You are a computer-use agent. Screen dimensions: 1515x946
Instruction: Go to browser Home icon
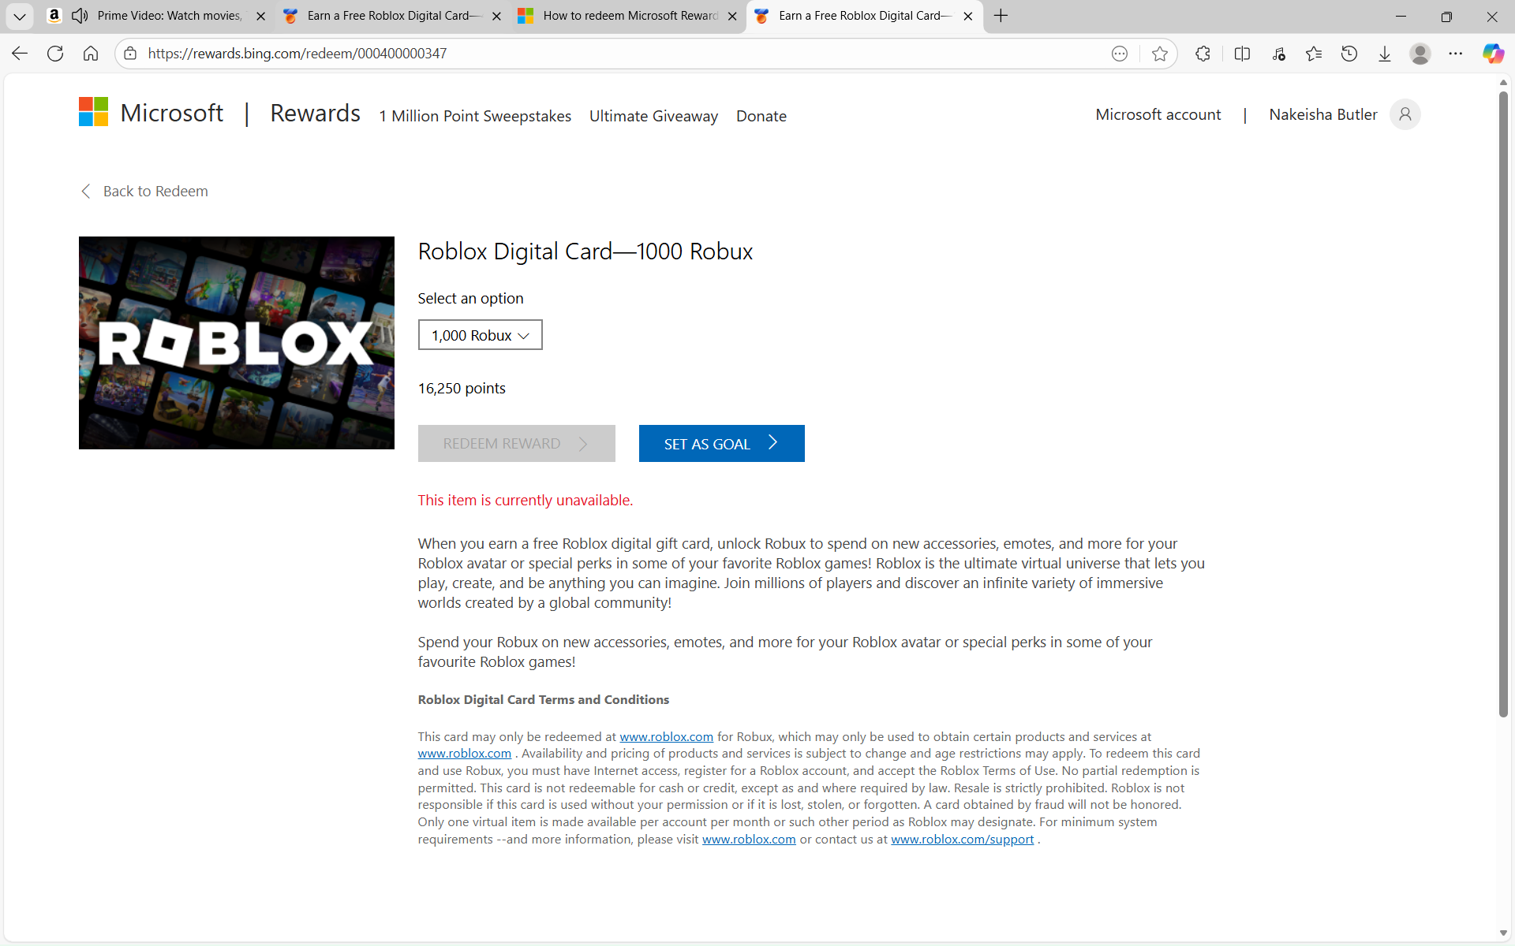tap(91, 54)
